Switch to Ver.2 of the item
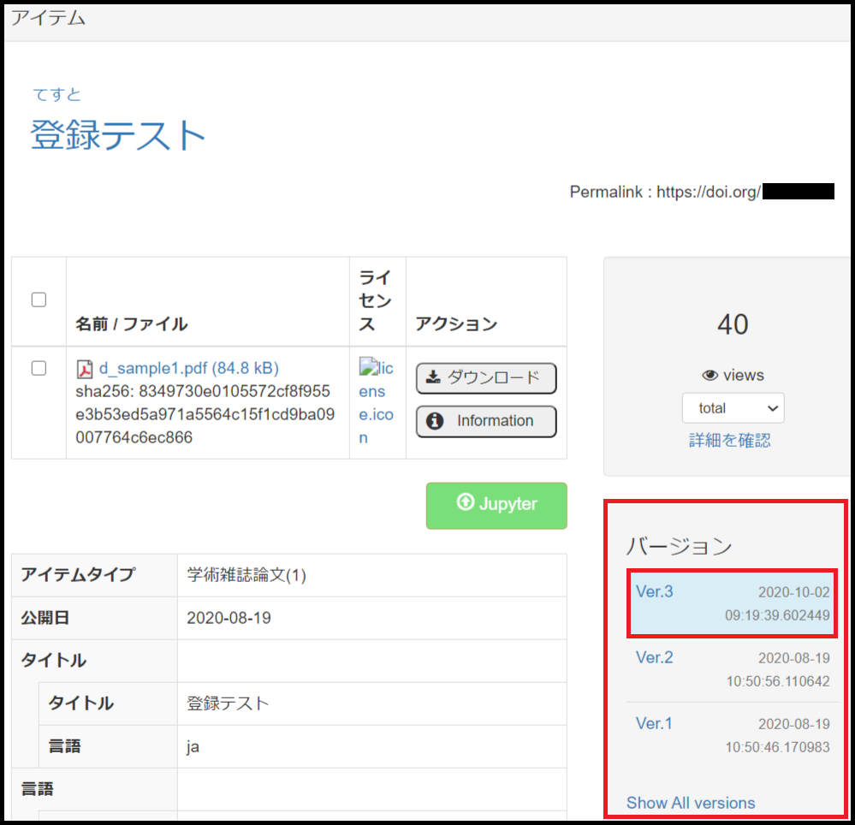This screenshot has height=825, width=855. point(655,657)
